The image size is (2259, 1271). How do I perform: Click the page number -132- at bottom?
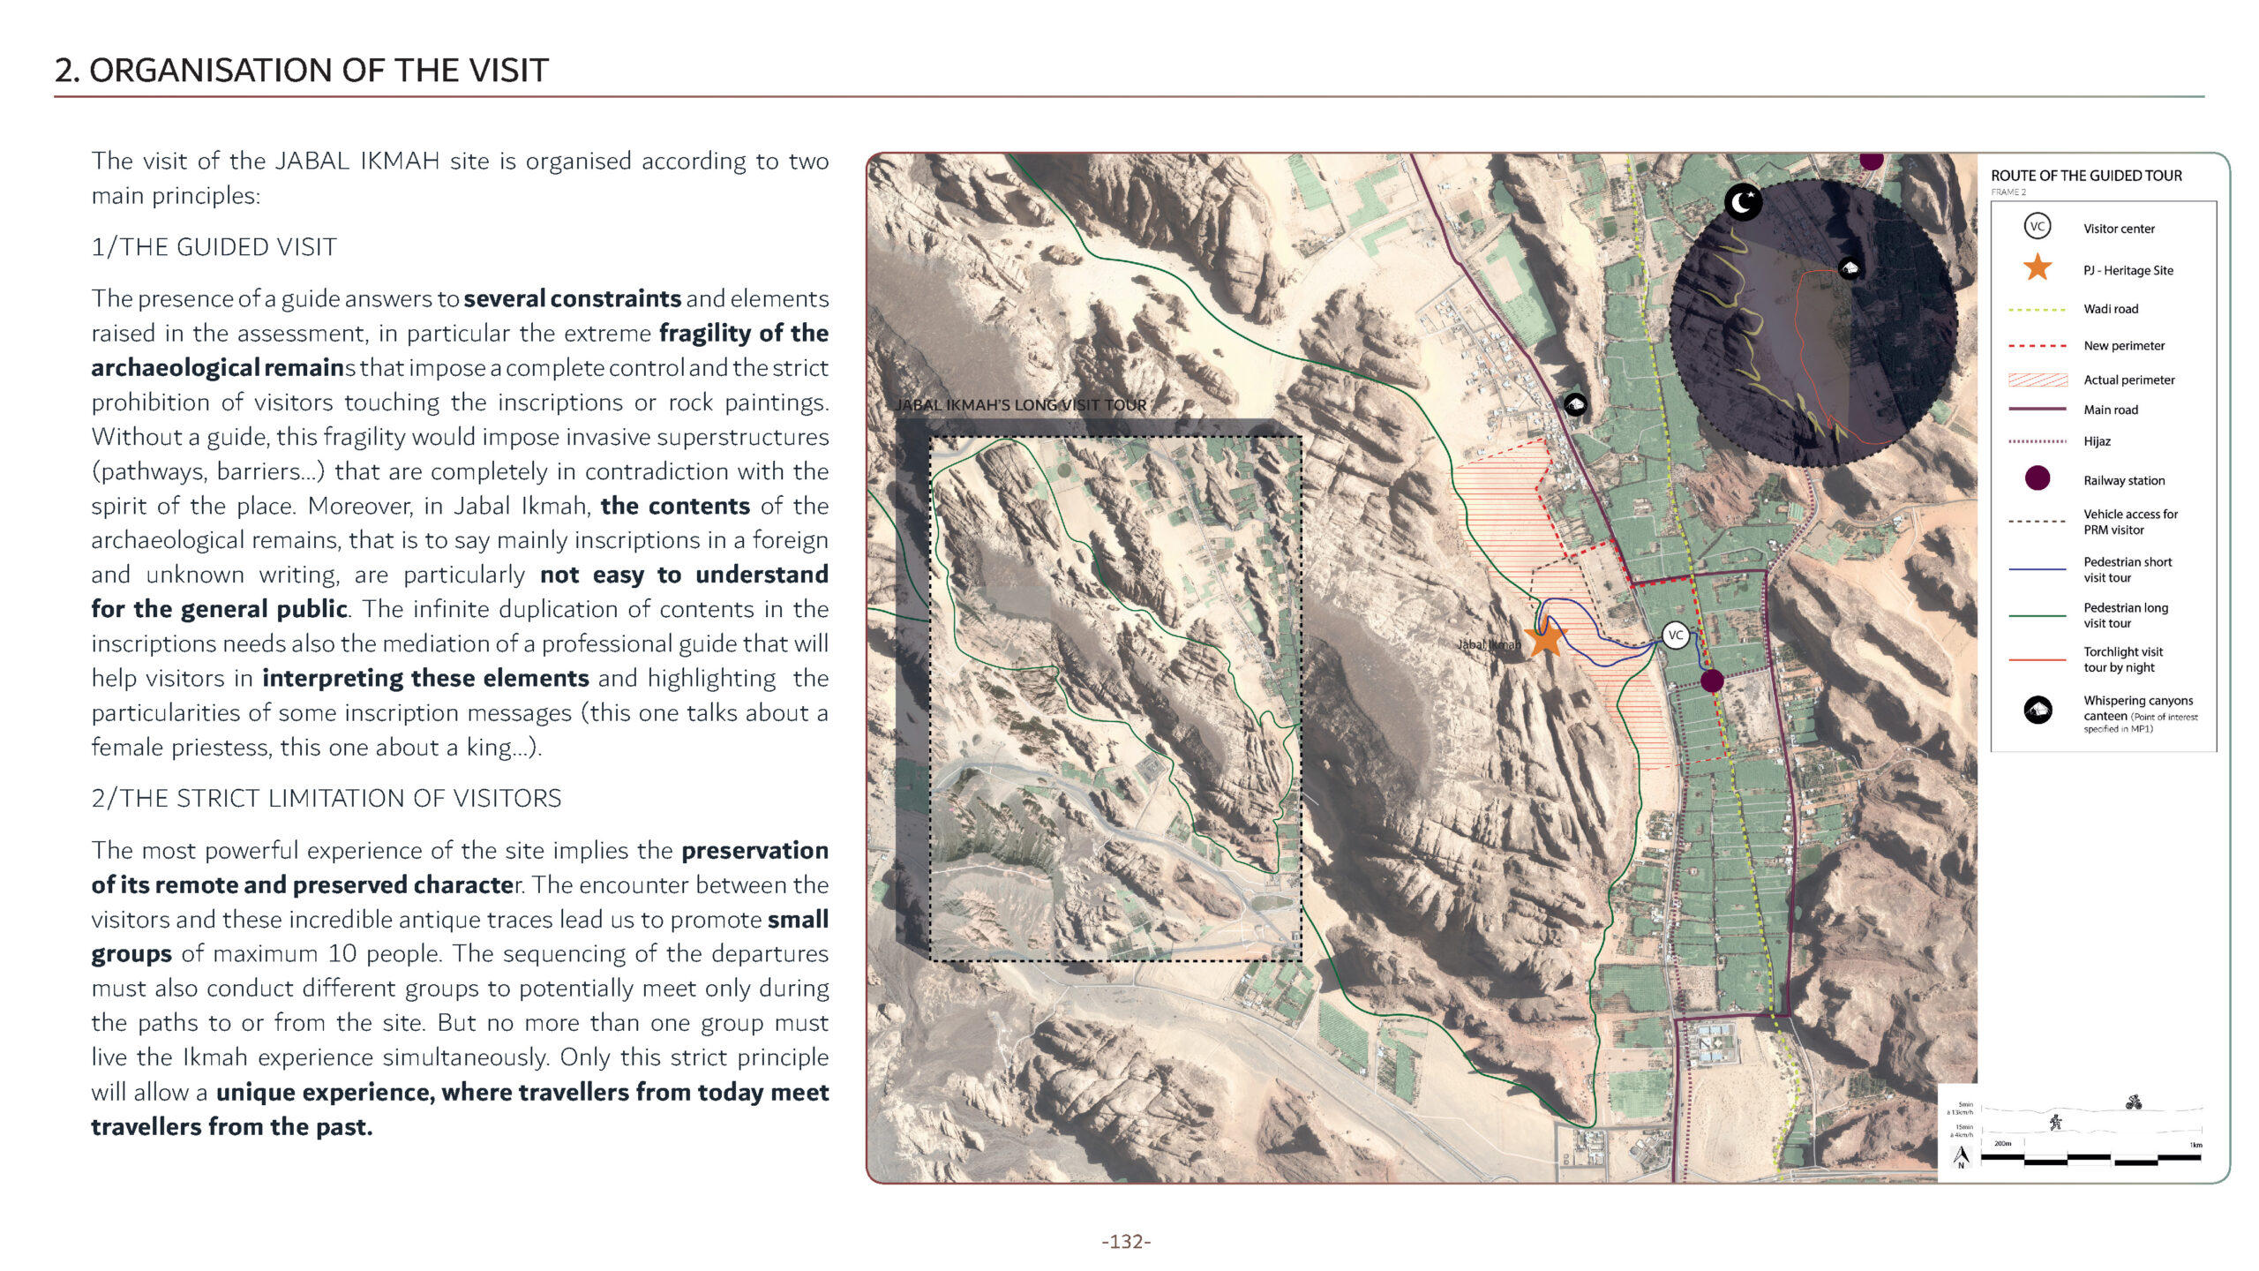point(1126,1242)
